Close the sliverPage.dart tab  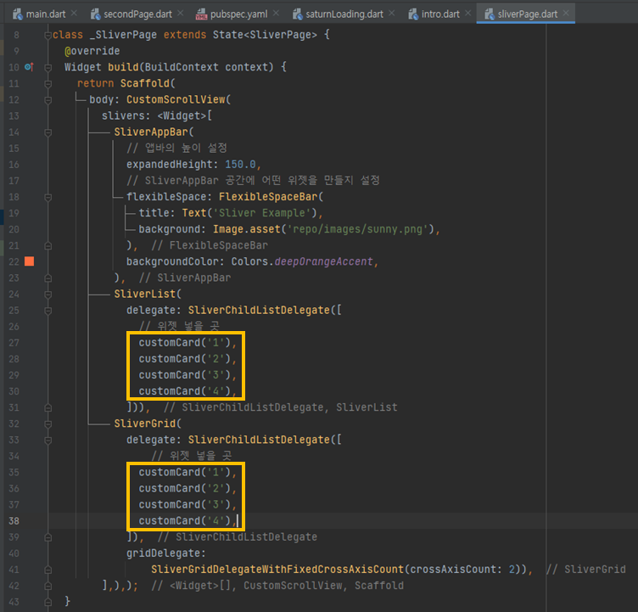tap(566, 14)
